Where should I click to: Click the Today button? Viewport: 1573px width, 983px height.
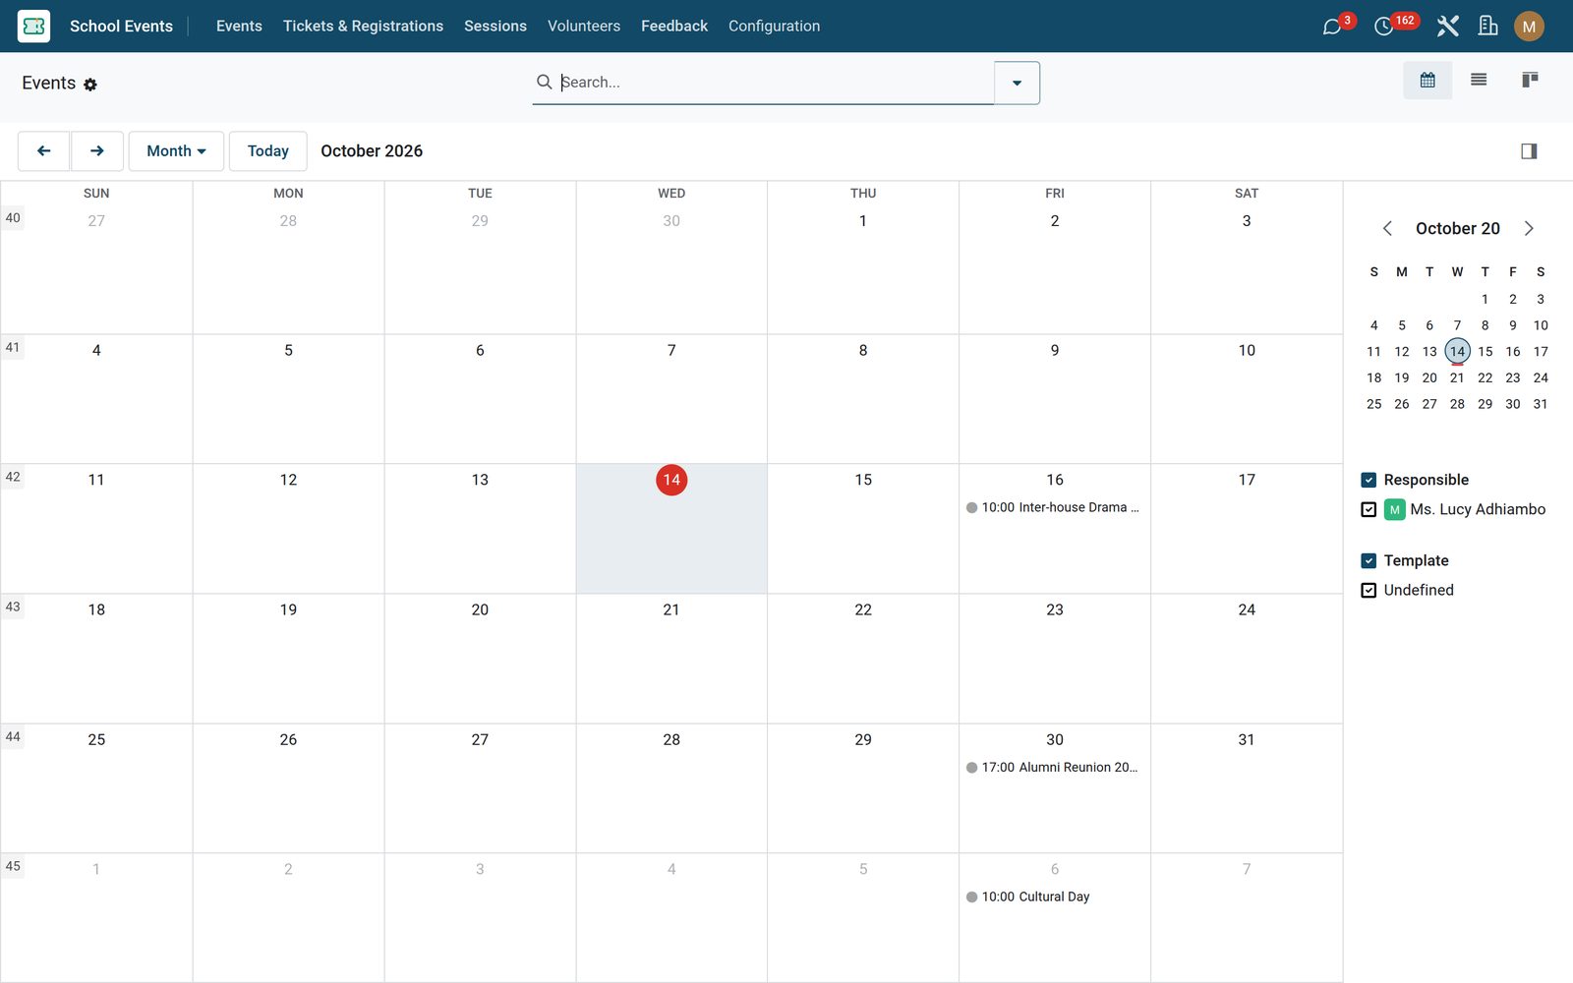click(268, 151)
